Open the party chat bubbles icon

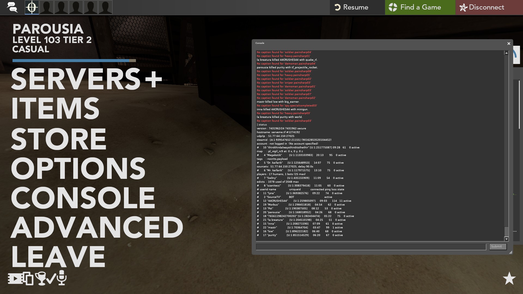click(12, 7)
